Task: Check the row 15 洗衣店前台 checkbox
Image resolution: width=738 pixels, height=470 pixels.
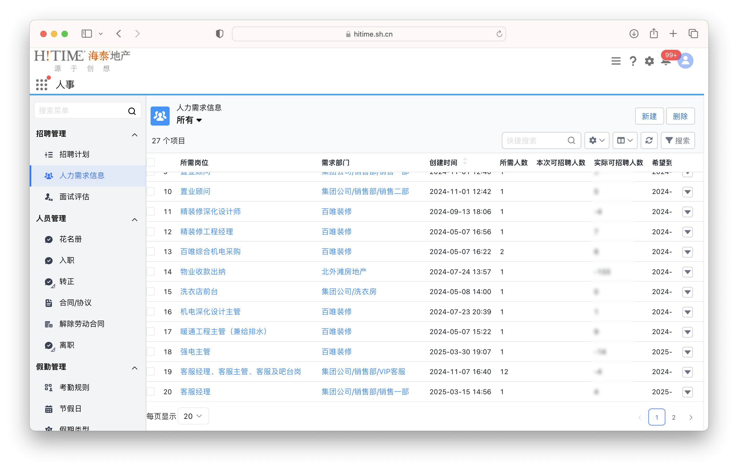Action: [151, 291]
